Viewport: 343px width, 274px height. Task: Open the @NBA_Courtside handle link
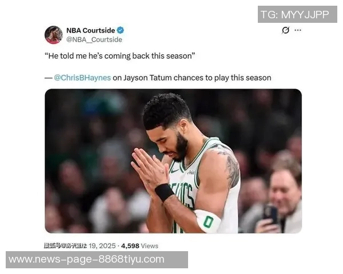(x=94, y=39)
